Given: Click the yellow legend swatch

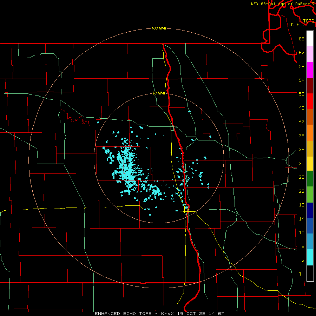Looking at the screenshot, I should 310,164.
